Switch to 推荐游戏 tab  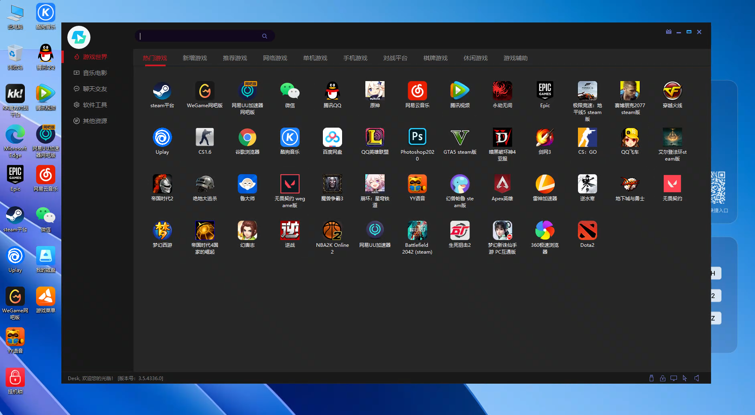point(235,58)
